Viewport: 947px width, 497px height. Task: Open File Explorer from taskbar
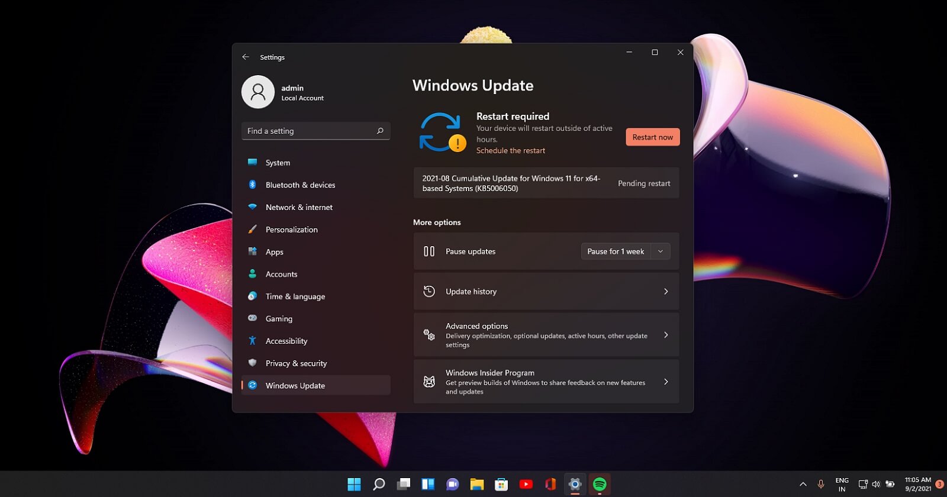(477, 485)
